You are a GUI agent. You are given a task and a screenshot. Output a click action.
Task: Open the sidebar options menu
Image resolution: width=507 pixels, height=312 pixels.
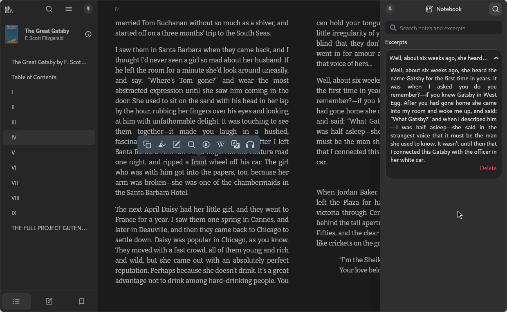tap(68, 9)
